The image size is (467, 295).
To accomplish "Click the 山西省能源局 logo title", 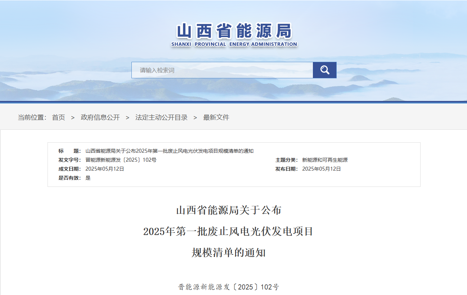I will pos(234,32).
